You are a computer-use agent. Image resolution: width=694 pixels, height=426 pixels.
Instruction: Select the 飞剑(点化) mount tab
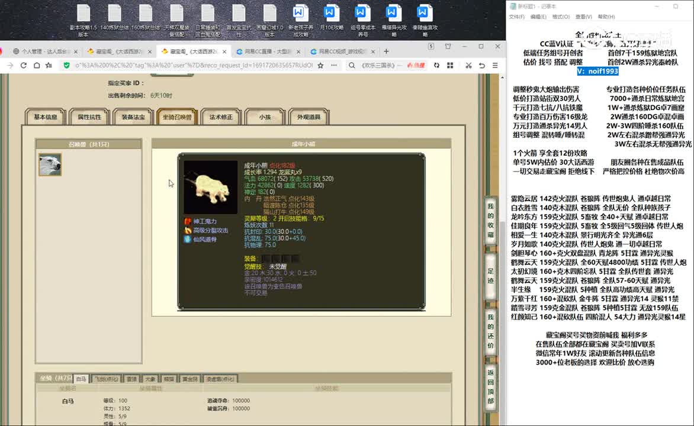coord(106,379)
